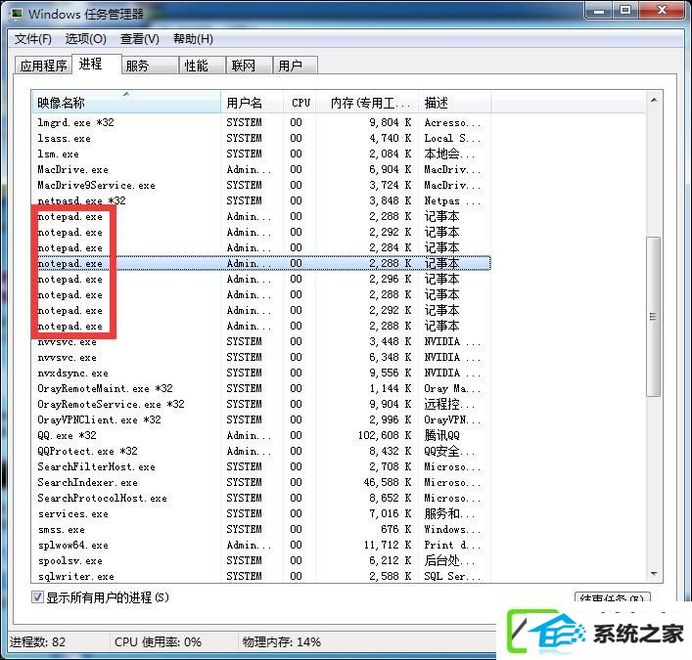Close the Task Manager window
692x660 pixels.
pyautogui.click(x=662, y=11)
